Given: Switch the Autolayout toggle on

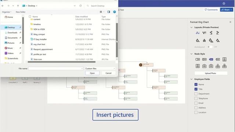Looking at the screenshot, I should [210, 47].
